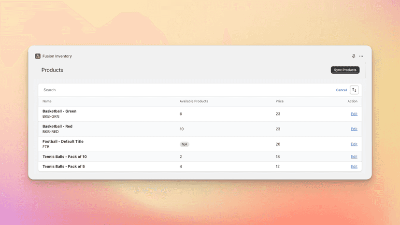The height and width of the screenshot is (225, 400).
Task: Click the N/A badge for Football
Action: click(185, 144)
